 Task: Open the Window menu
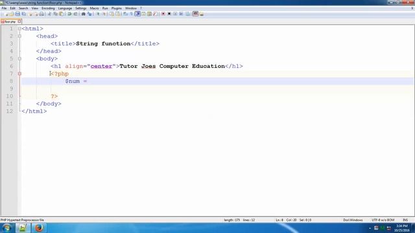(x=131, y=8)
